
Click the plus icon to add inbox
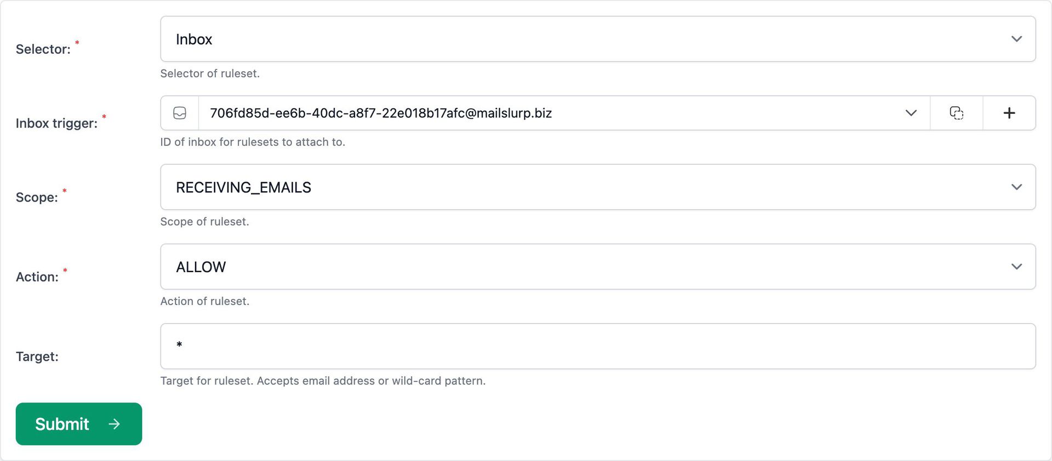(x=1009, y=113)
